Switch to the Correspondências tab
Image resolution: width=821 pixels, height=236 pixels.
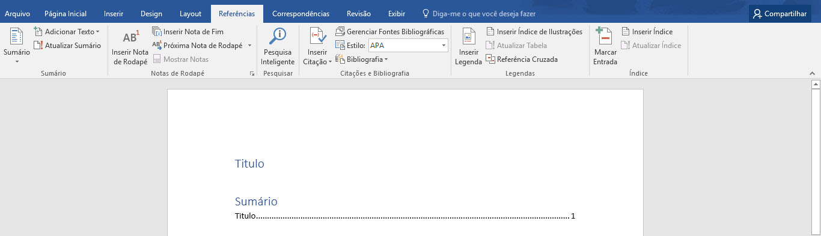point(301,13)
